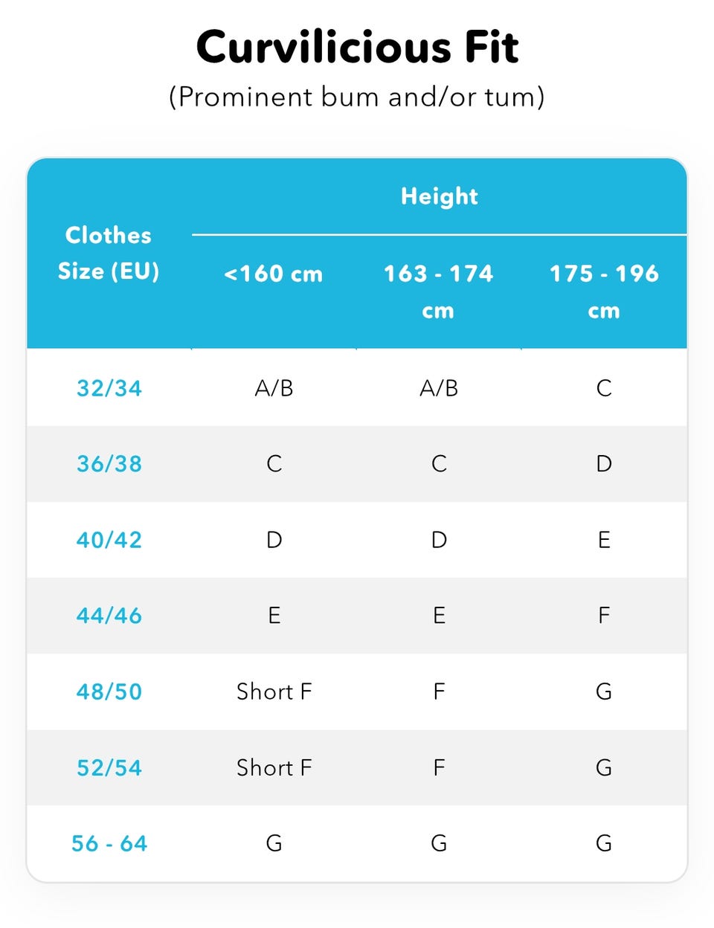Viewport: 714px width, 928px height.
Task: Click the 'Curvilicious Fit' title
Action: pyautogui.click(x=357, y=48)
